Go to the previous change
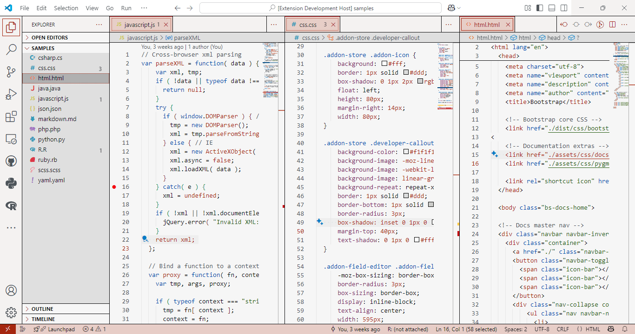 tap(564, 25)
